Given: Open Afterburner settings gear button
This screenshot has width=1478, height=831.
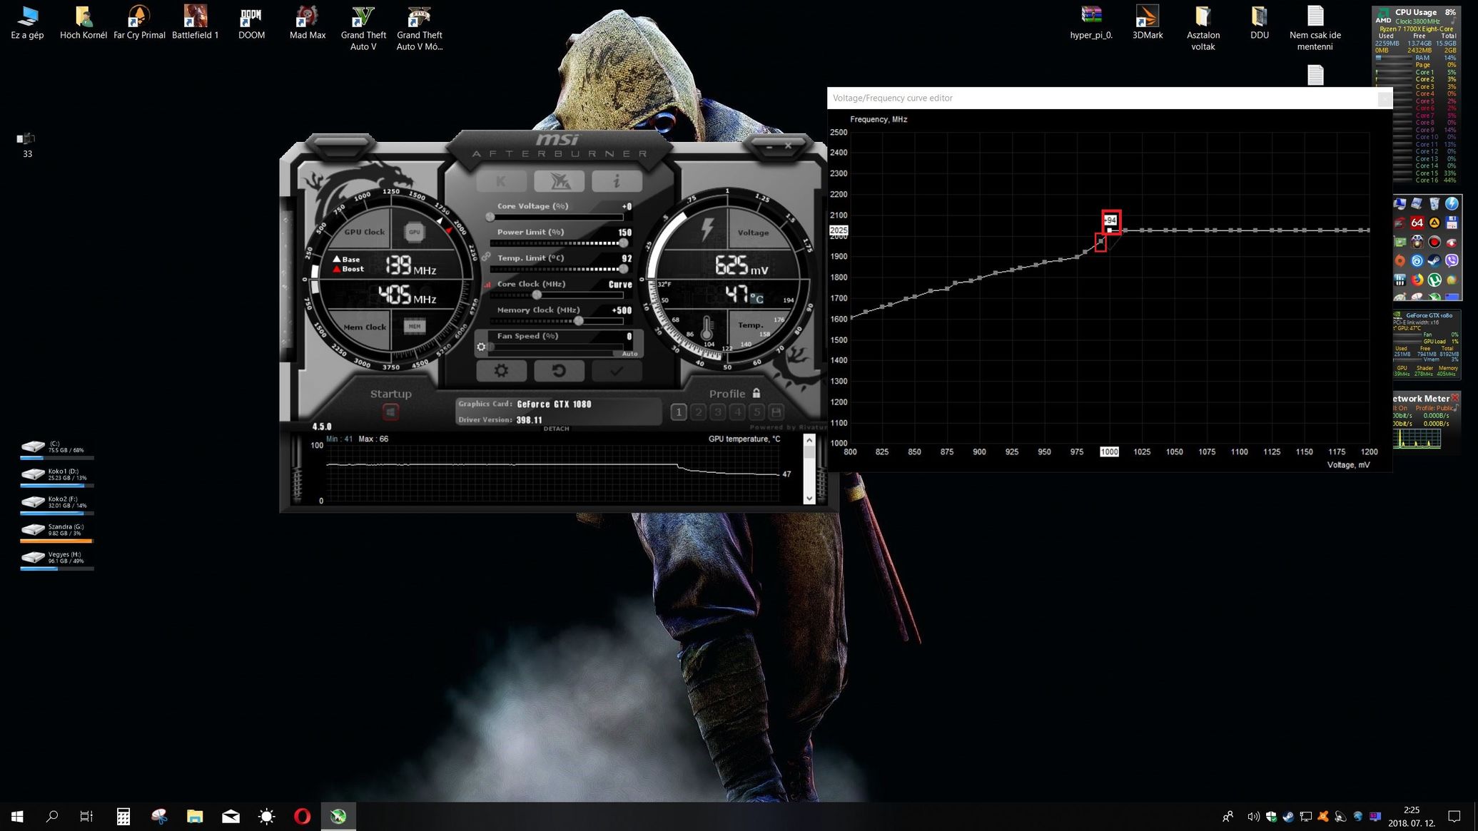Looking at the screenshot, I should 501,371.
